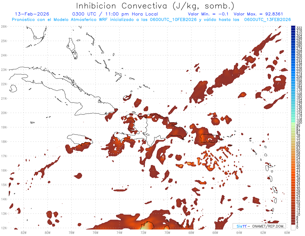
Task: Click the light green colorbar segment beside 100
Action: pos(293,124)
